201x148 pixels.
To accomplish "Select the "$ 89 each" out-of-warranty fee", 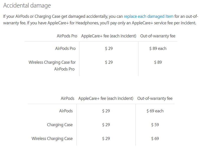I will click(158, 48).
